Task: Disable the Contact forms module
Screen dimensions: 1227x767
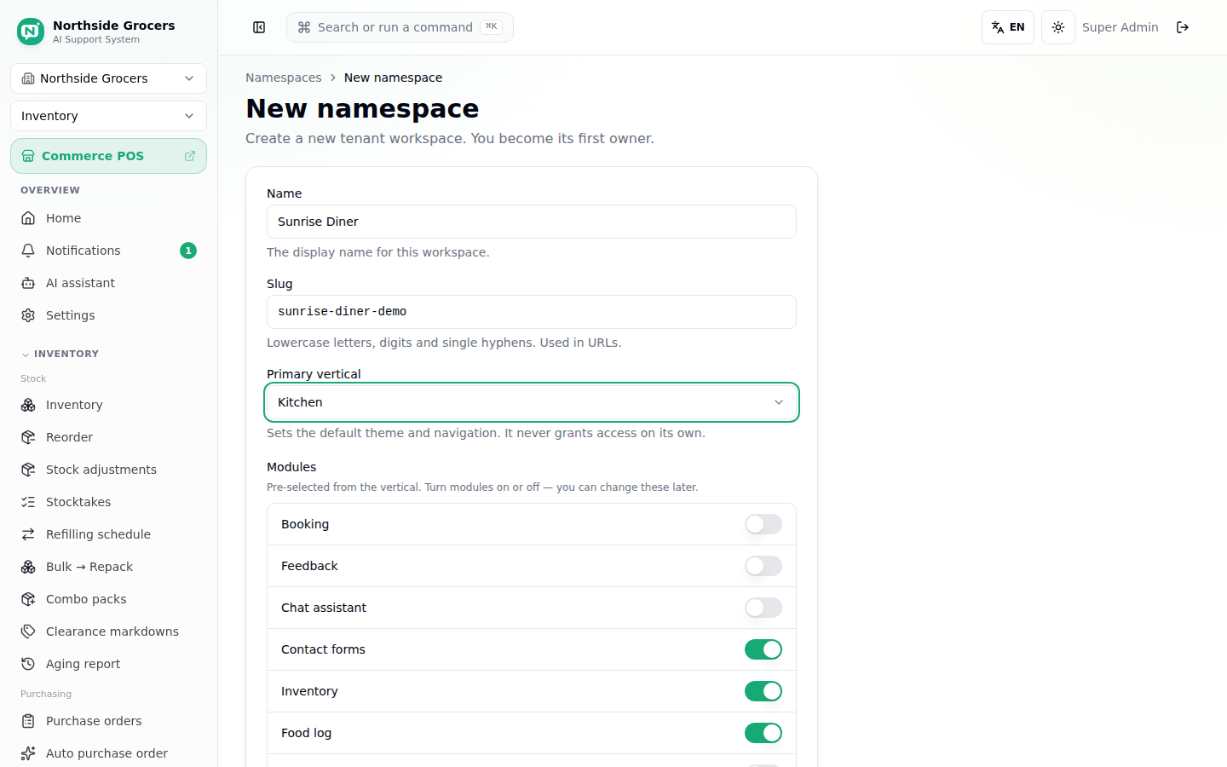Action: point(763,649)
